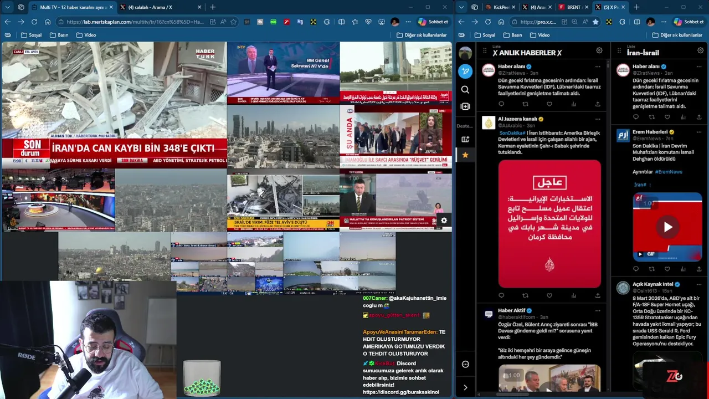Like Haber alanı post in ANLIK HABERLER column
709x399 pixels.
(549, 104)
